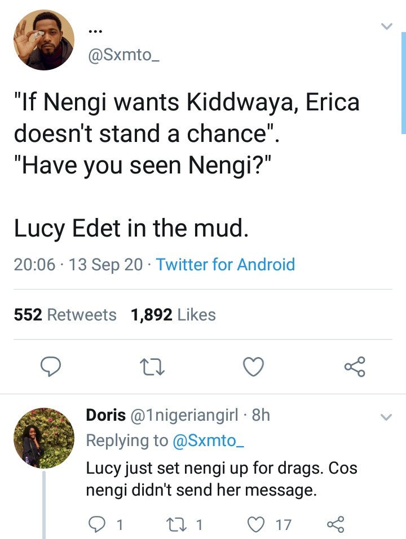View the 552 Retweets list

(65, 314)
